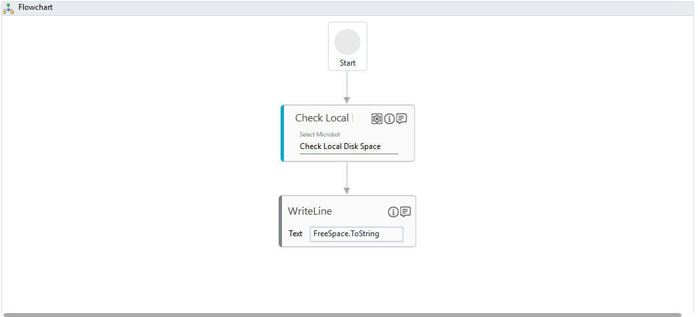Viewport: 698px width, 317px height.
Task: Click the blue left edge of Check Local
Action: pyautogui.click(x=283, y=133)
